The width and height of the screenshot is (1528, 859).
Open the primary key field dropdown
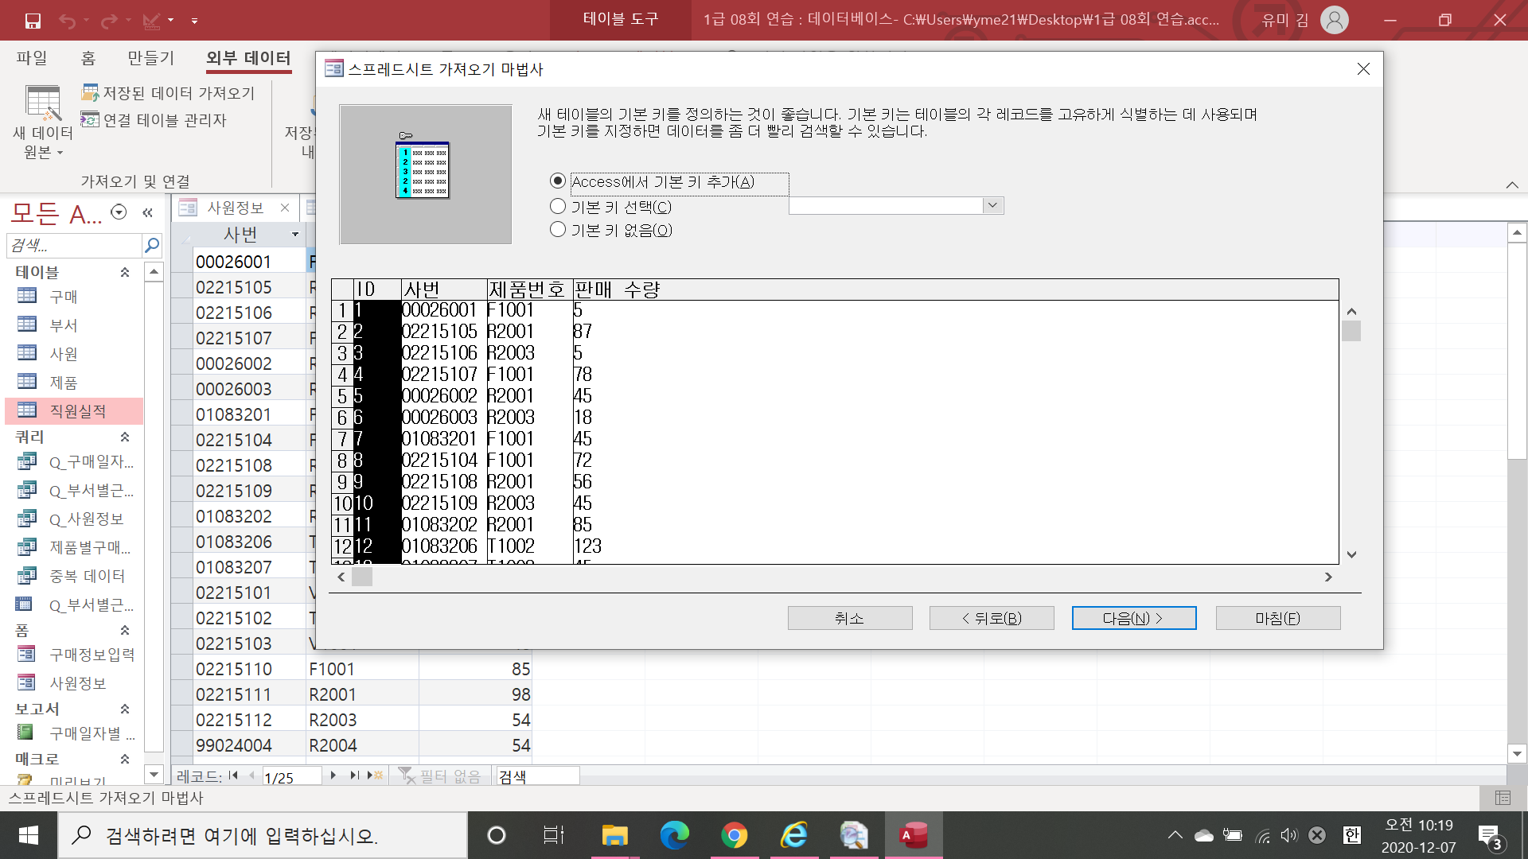(x=992, y=206)
